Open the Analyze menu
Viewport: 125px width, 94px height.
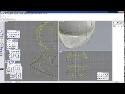point(33,13)
